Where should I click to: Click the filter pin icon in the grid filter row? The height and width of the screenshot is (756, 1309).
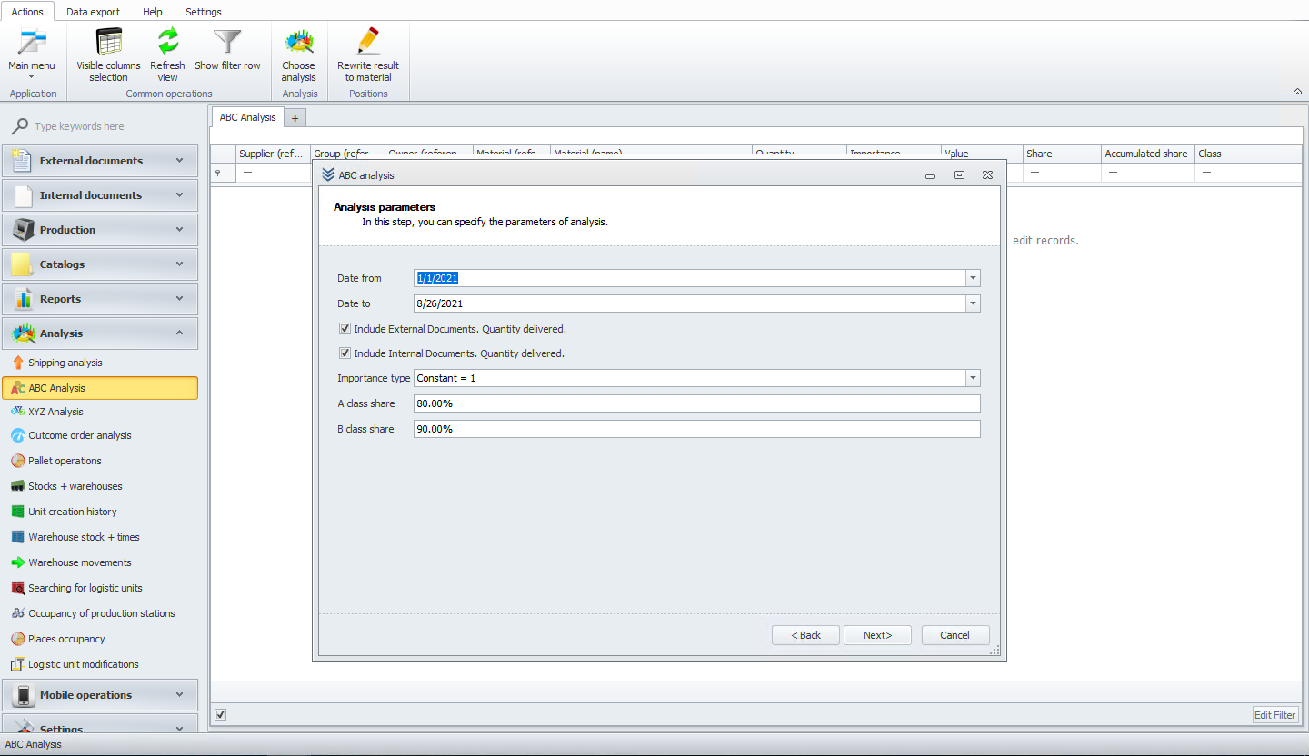tap(216, 173)
